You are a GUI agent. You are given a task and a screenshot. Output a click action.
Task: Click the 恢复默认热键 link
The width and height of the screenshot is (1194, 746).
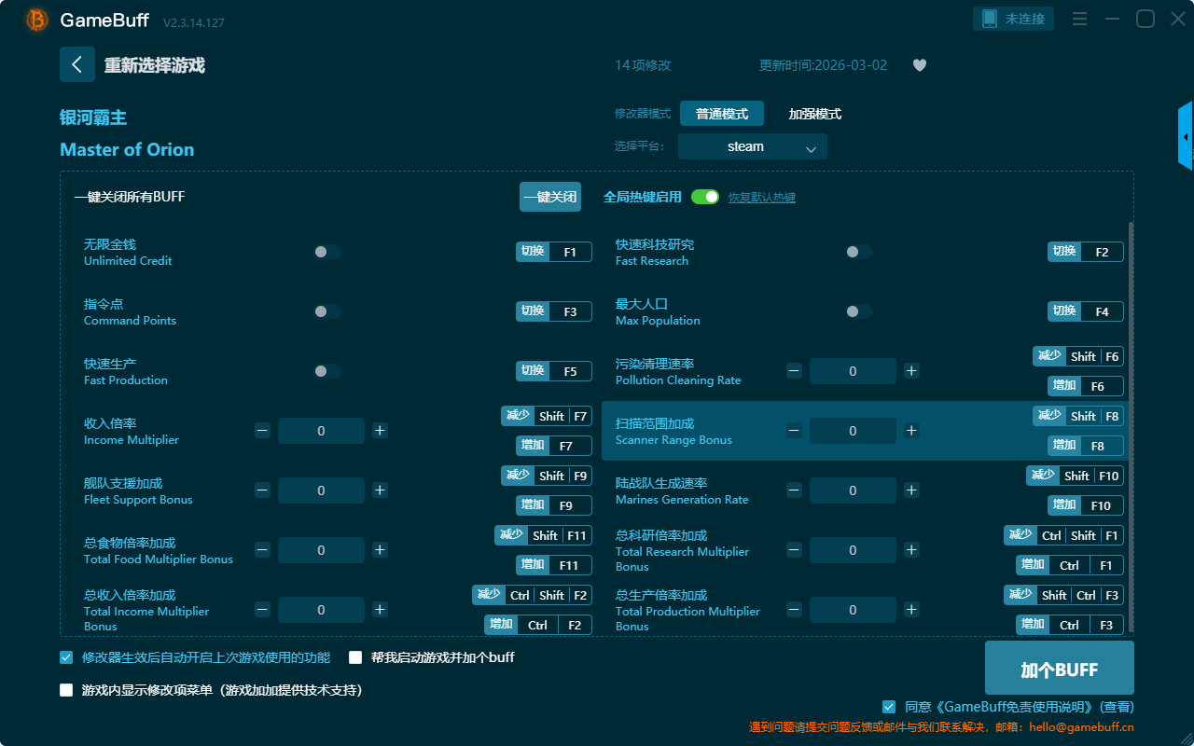click(x=761, y=198)
